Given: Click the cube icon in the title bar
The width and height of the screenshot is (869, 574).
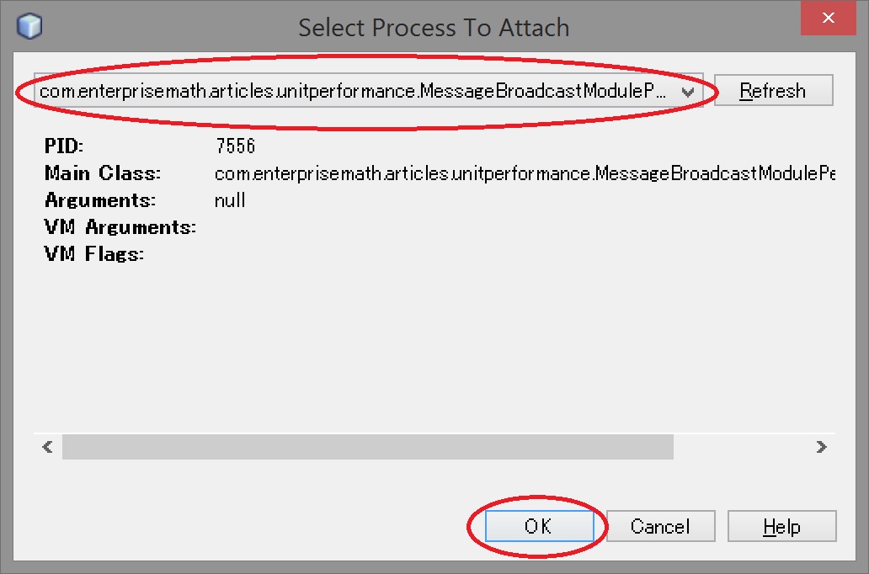Looking at the screenshot, I should [x=29, y=27].
